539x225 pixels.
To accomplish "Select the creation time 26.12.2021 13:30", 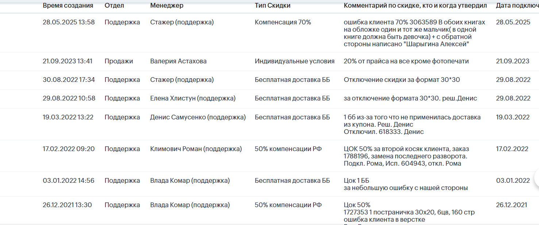I will 67,205.
